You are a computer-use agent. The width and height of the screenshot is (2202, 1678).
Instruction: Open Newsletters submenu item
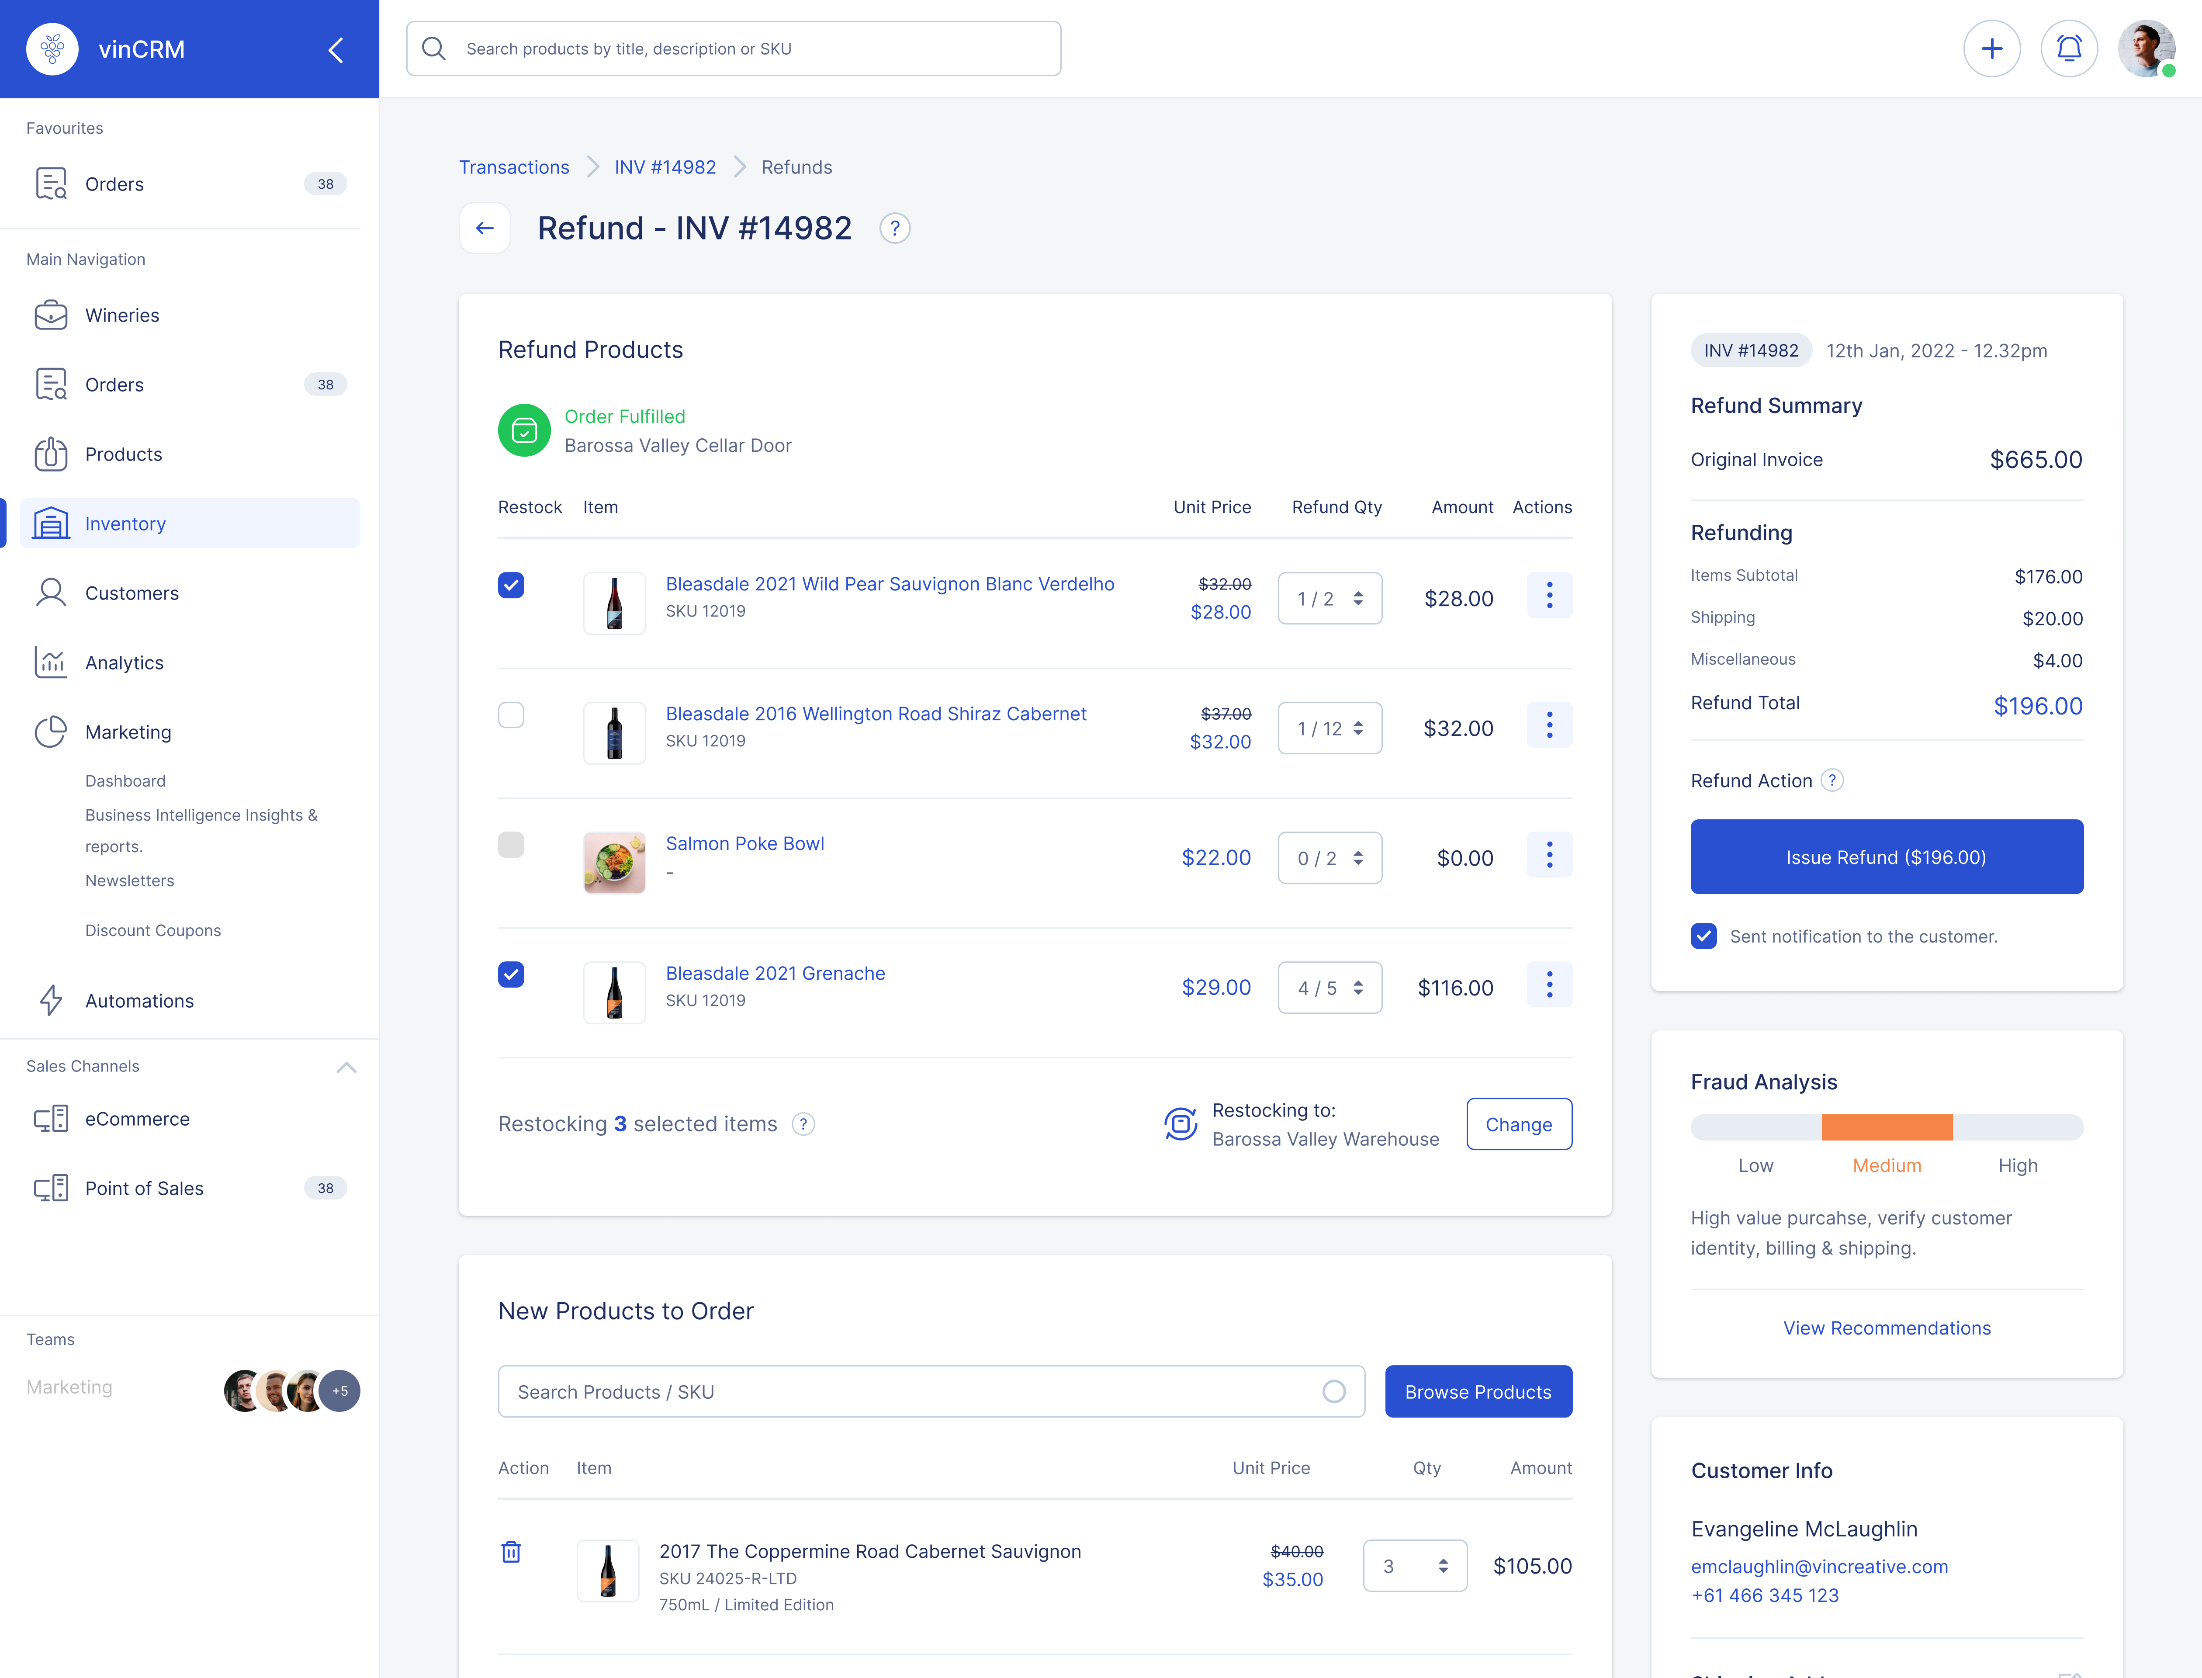[x=130, y=881]
